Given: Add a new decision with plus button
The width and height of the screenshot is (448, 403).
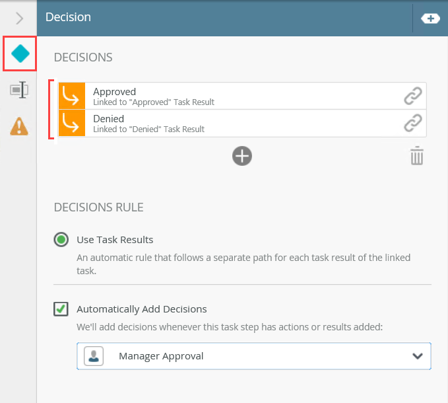Looking at the screenshot, I should (242, 156).
